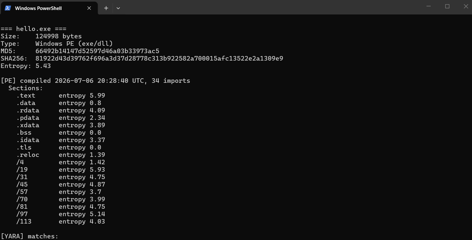
Task: Click the 124998 bytes size value
Action: click(x=59, y=36)
